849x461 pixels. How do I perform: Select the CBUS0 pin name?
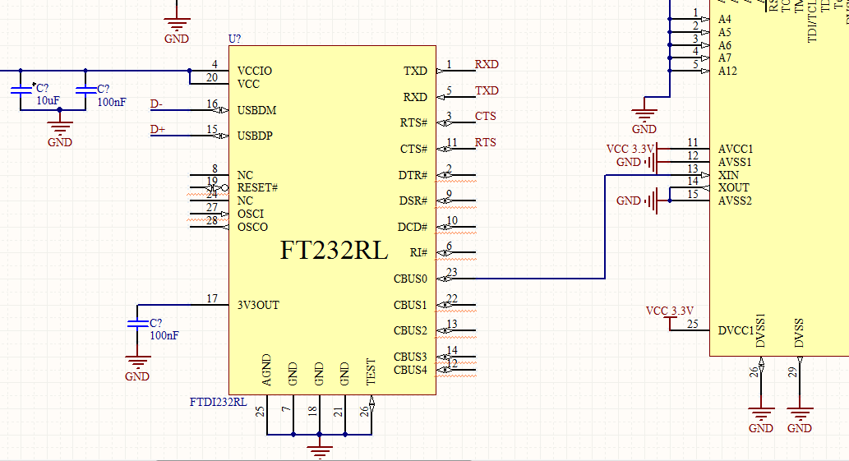[x=410, y=279]
